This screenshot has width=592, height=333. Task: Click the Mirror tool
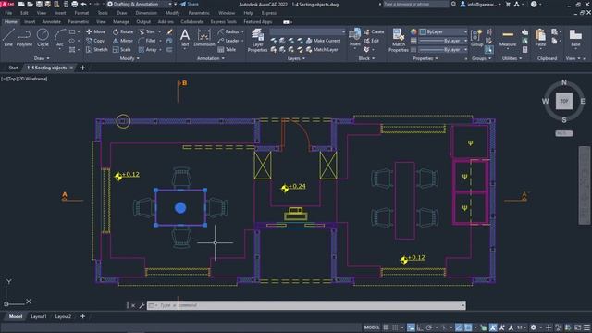point(123,41)
